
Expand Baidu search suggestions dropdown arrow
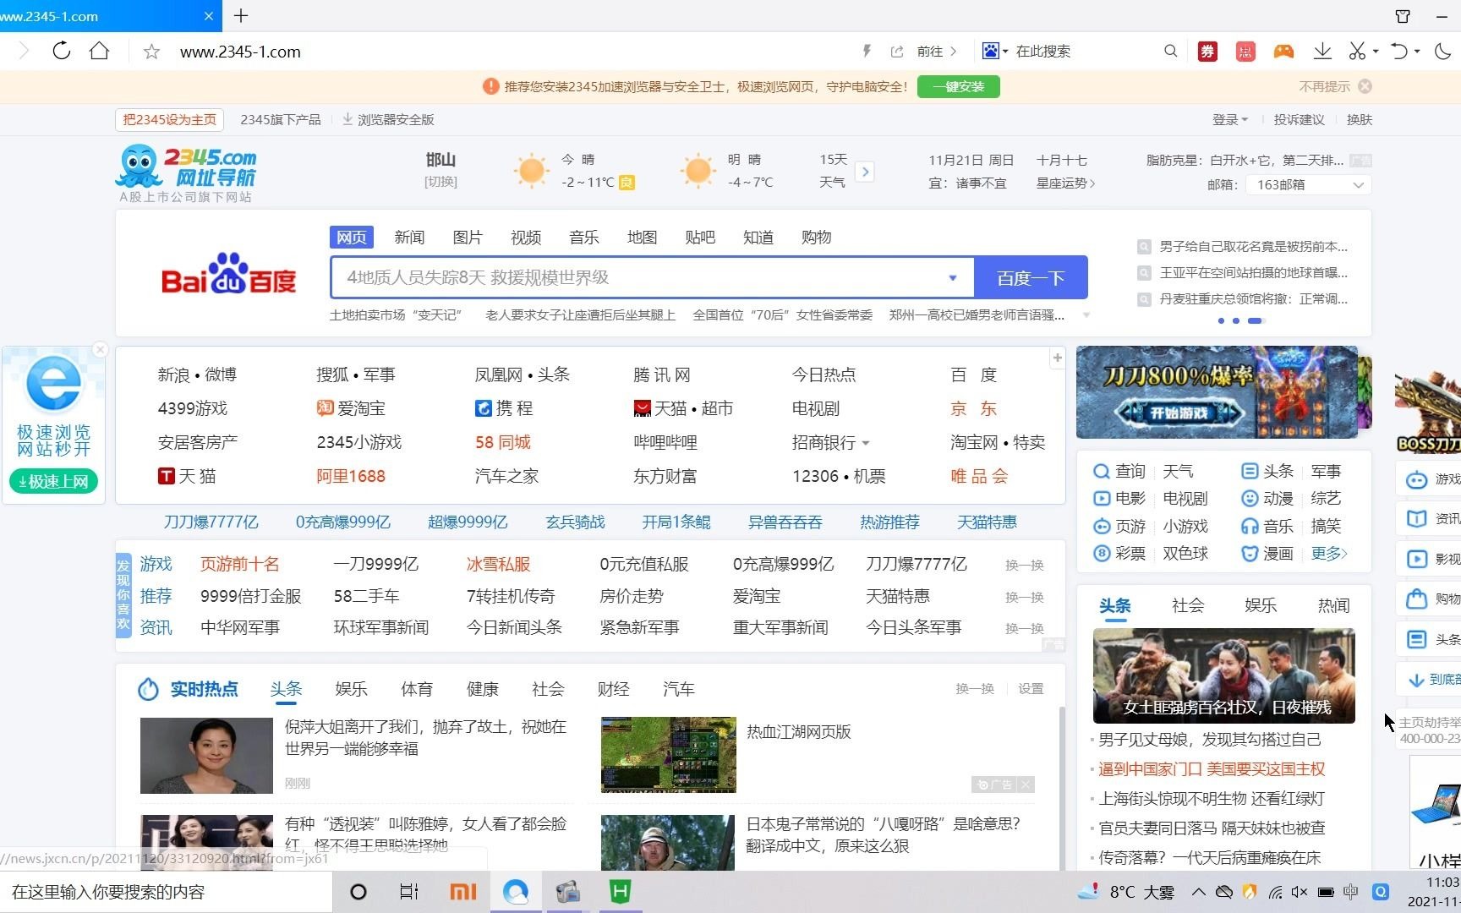(953, 277)
